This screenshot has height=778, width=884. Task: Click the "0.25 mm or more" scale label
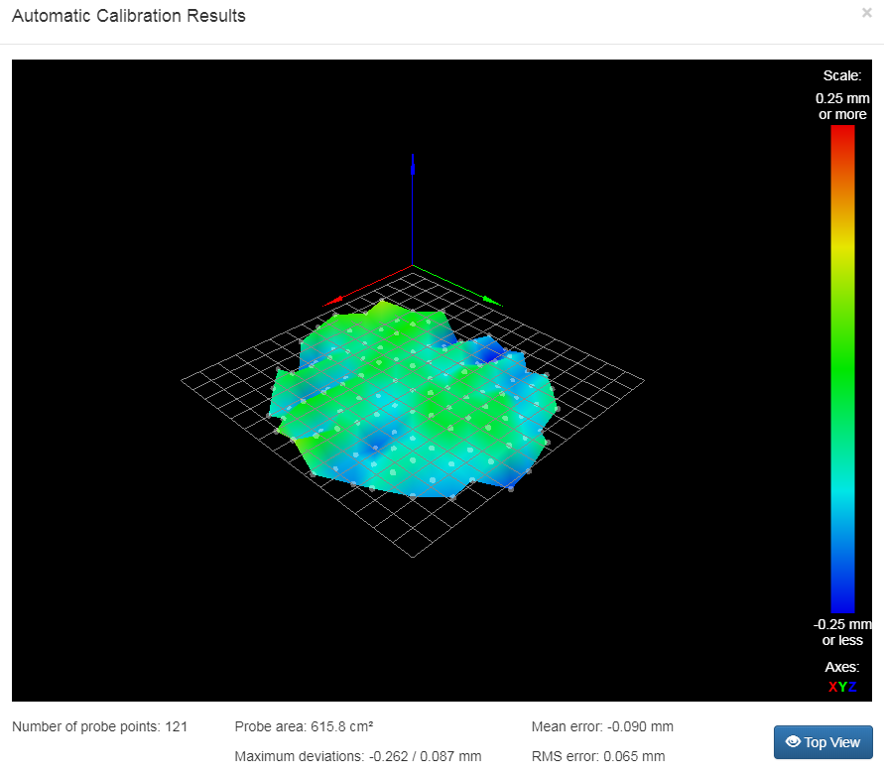[841, 106]
